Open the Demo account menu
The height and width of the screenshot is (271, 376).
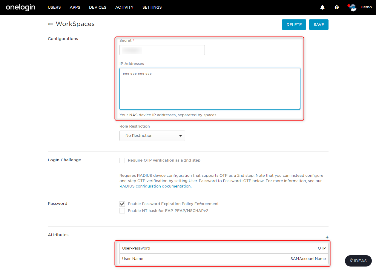tap(366, 7)
